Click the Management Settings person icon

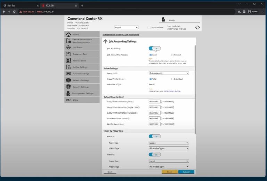[68, 93]
